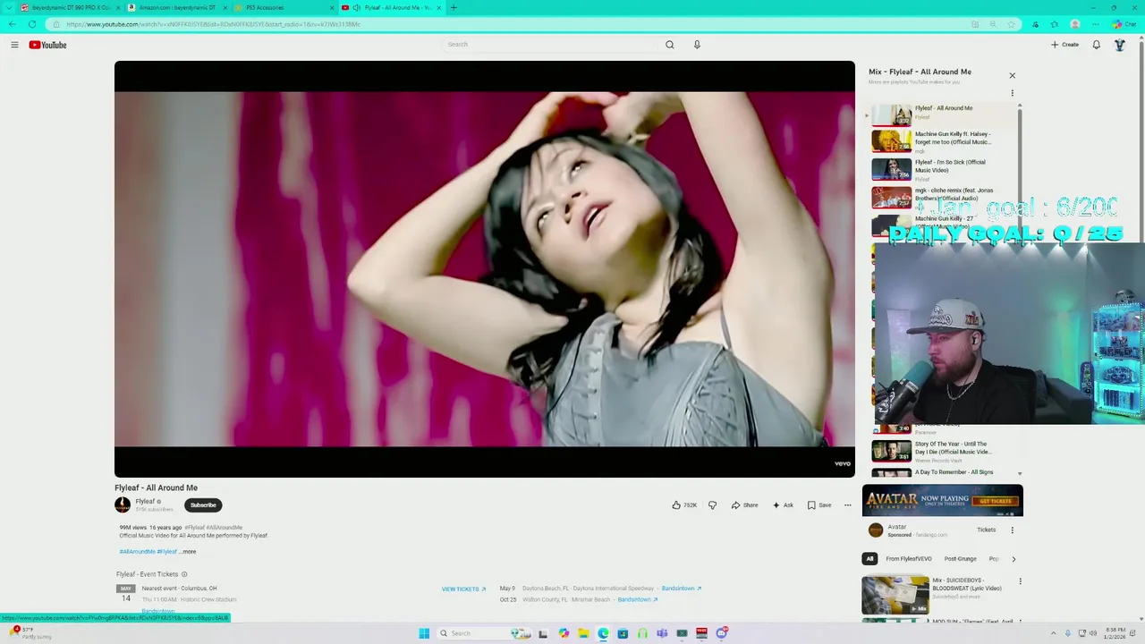The width and height of the screenshot is (1145, 644).
Task: Like the video with the thumbs-up button
Action: point(684,505)
